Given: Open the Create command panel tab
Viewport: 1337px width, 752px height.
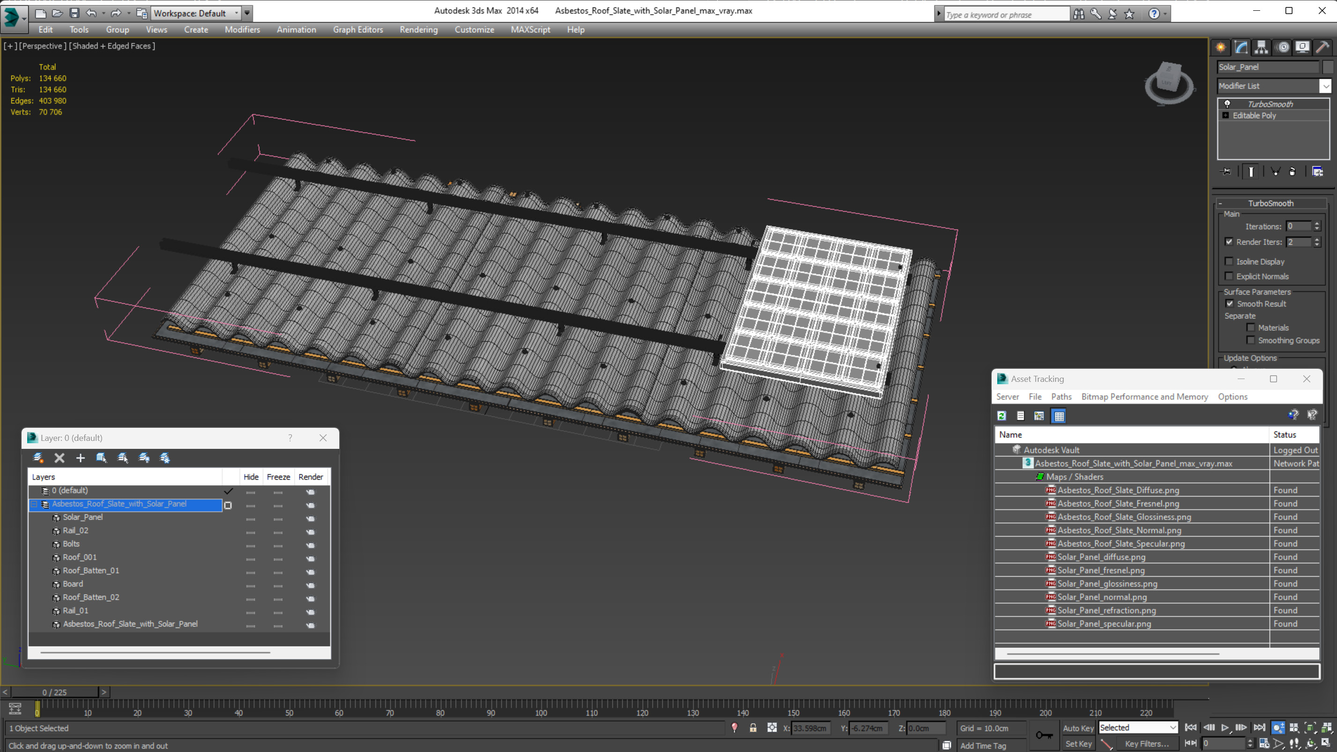Looking at the screenshot, I should pos(1221,47).
